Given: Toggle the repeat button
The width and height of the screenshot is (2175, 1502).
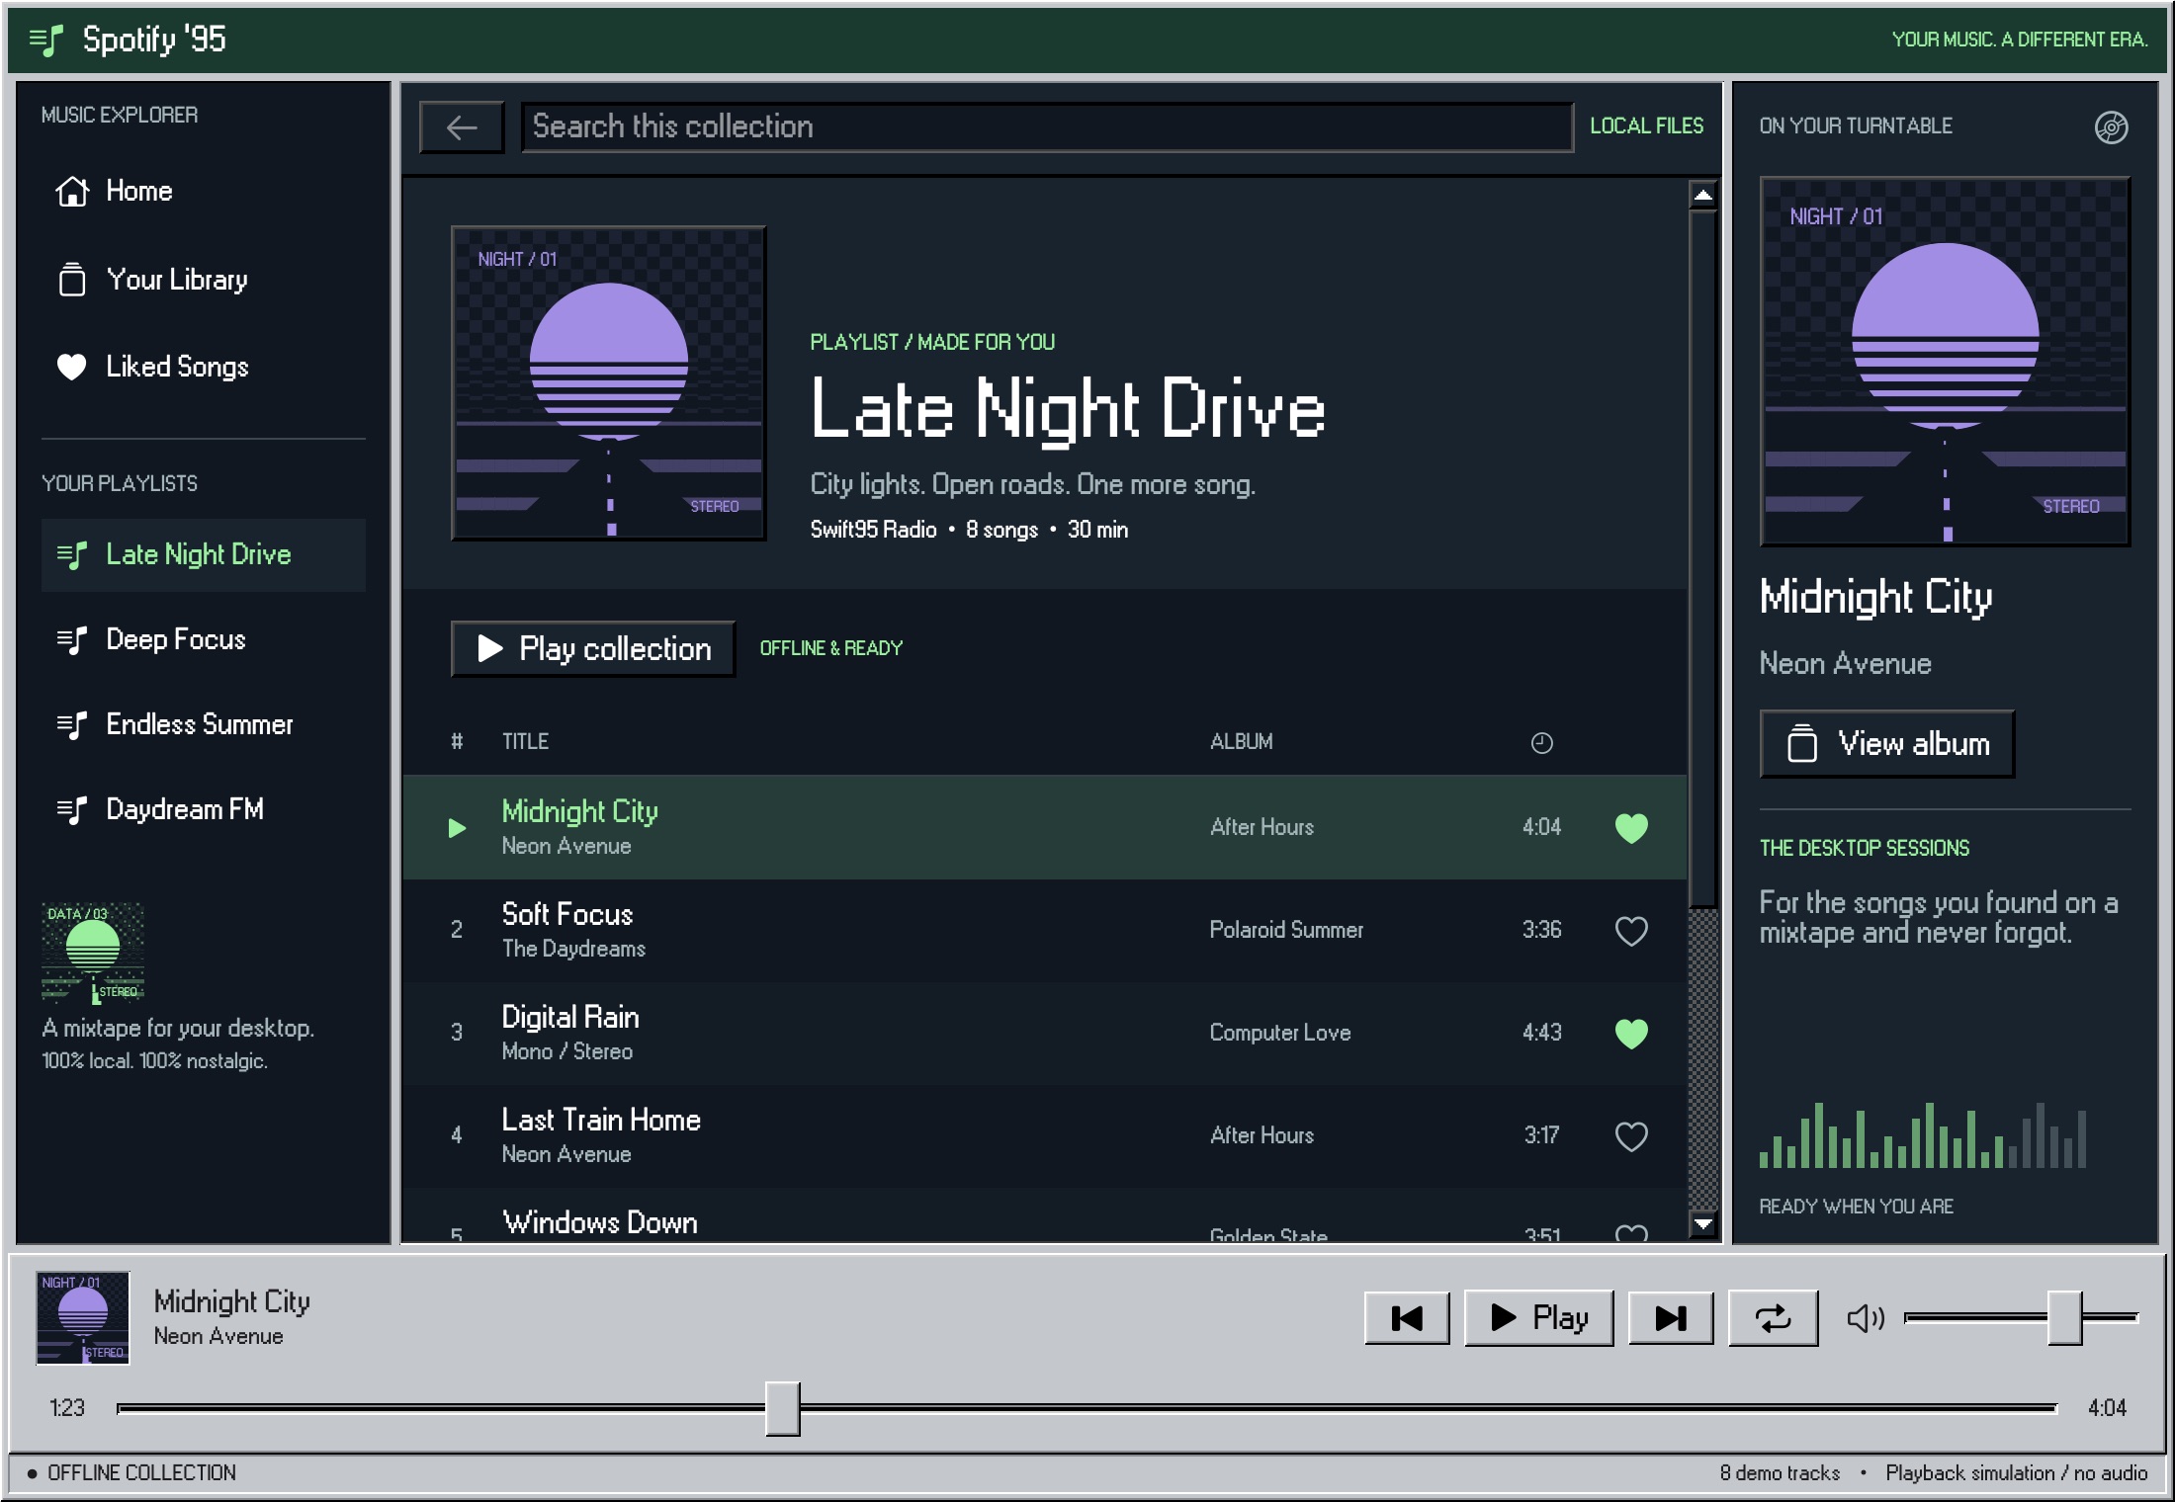Looking at the screenshot, I should [1773, 1318].
